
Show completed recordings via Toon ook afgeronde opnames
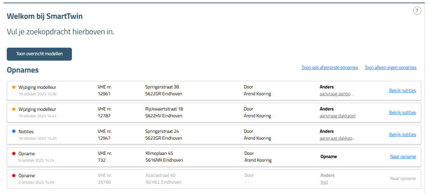[330, 67]
